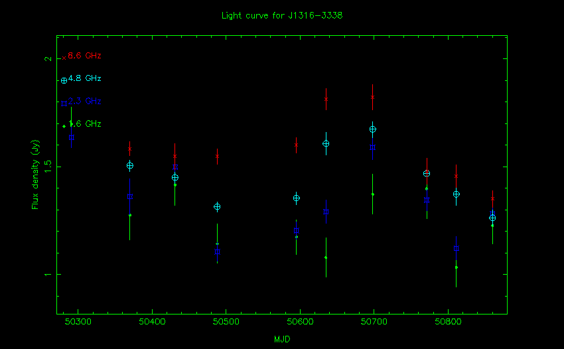This screenshot has height=349, width=564.
Task: Pick the rightmost red 8.6 GHz point near MJD 50860
Action: 492,198
